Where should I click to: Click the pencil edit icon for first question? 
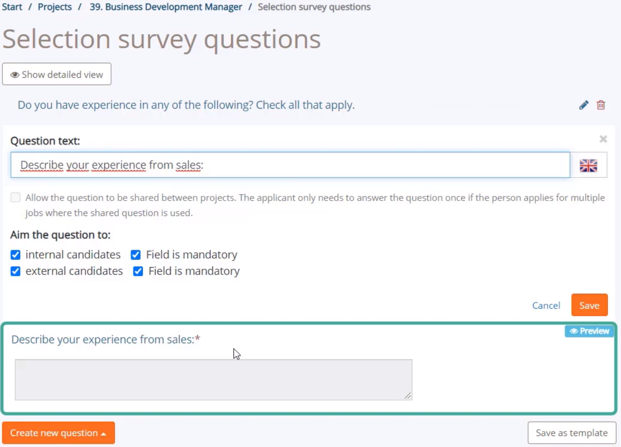click(584, 105)
